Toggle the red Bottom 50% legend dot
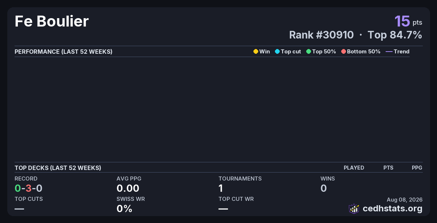This screenshot has width=437, height=223. (343, 52)
